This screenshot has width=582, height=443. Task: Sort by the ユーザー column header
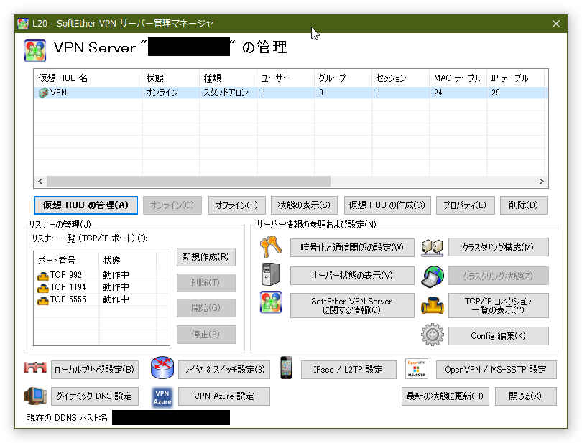click(286, 78)
